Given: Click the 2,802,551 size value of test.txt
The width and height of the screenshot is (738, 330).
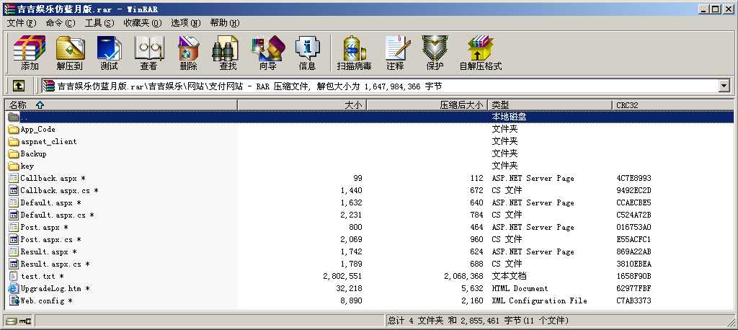Looking at the screenshot, I should (342, 277).
